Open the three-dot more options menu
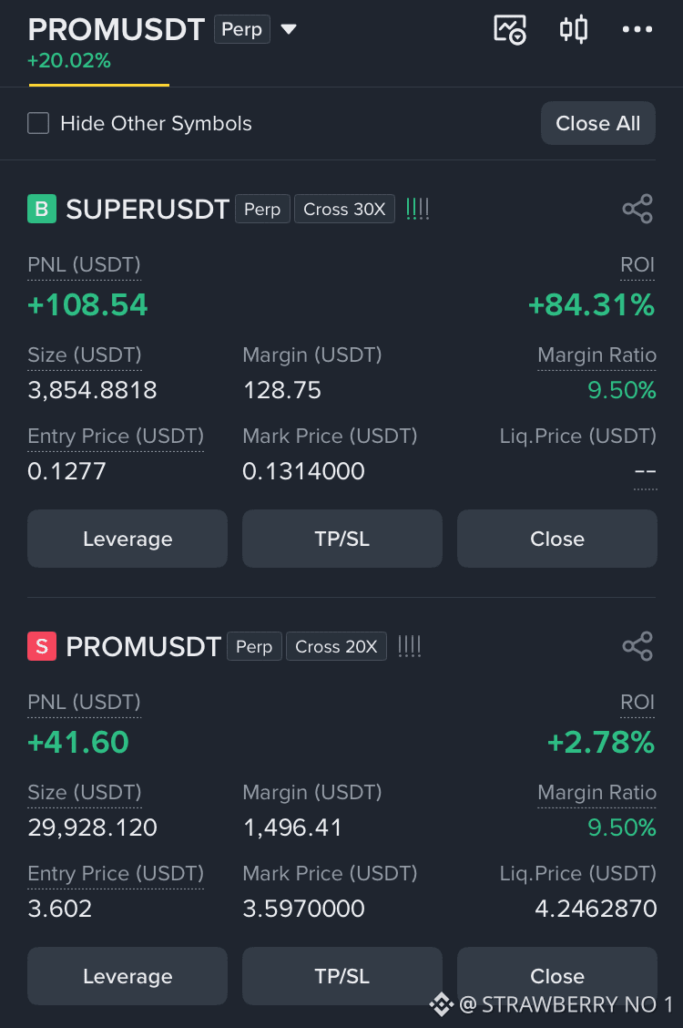This screenshot has height=1028, width=683. (637, 29)
